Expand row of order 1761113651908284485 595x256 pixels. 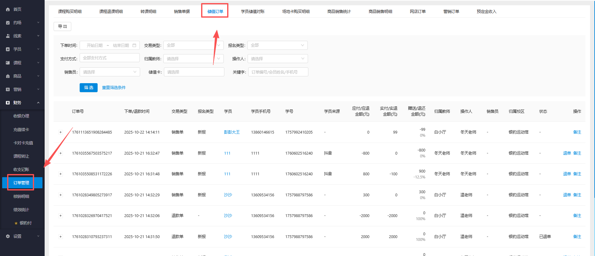pos(60,132)
